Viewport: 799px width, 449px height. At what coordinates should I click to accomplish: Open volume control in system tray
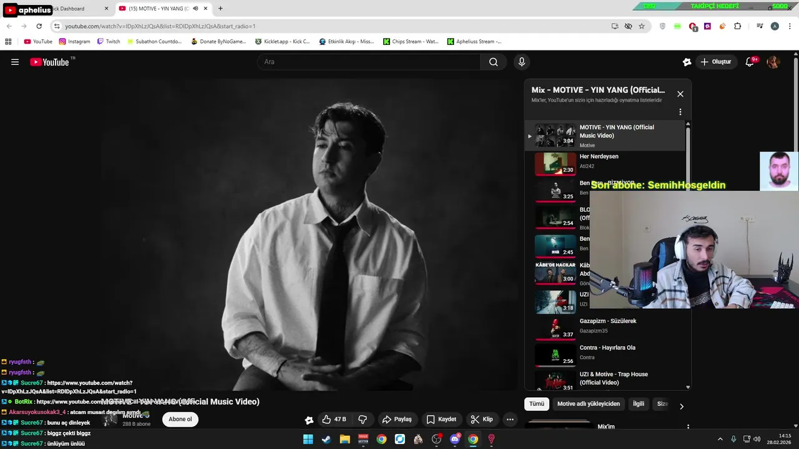(757, 439)
